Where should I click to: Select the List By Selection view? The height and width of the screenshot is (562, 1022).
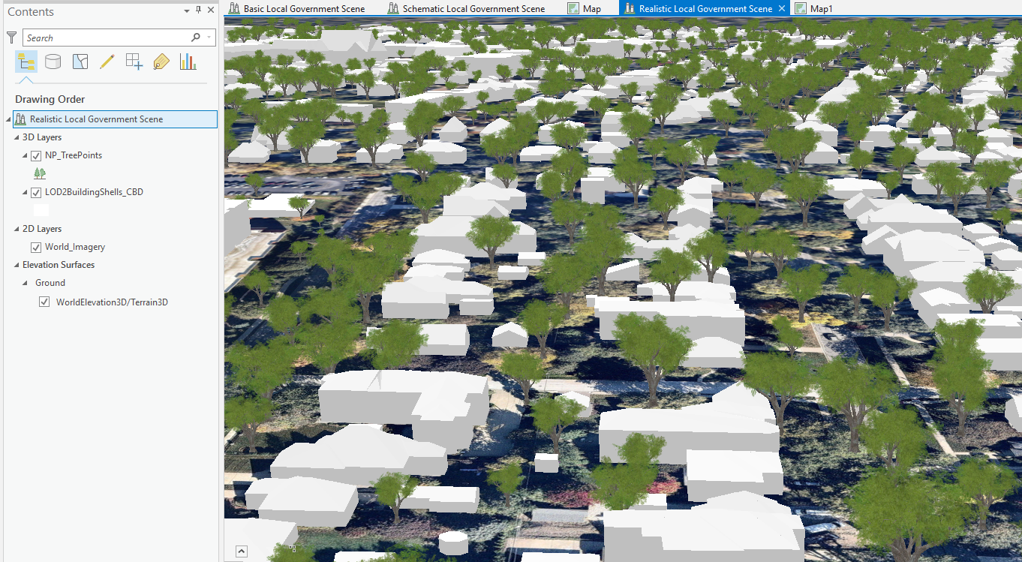80,62
